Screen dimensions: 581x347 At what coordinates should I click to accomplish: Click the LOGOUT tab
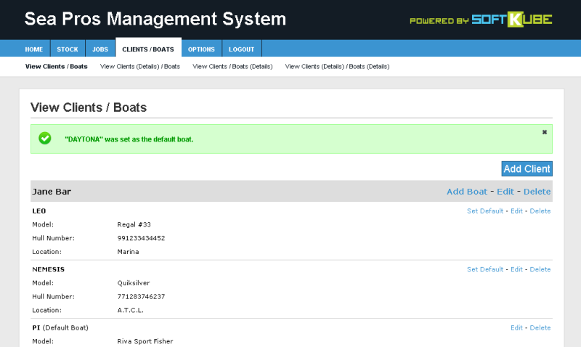(x=241, y=49)
